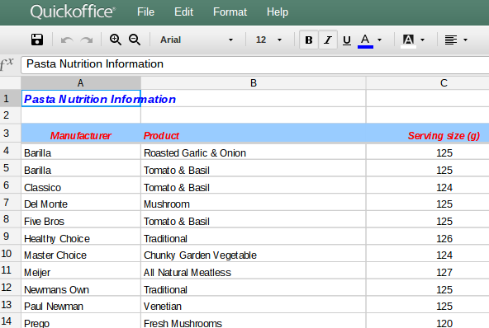Click the blue color bar under A
This screenshot has height=328, width=489.
(365, 47)
